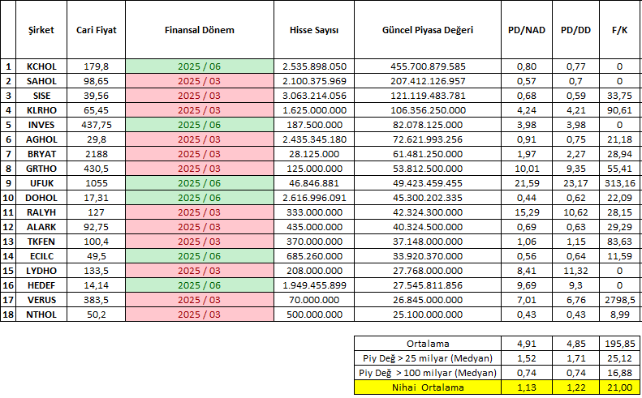Select the Şirket column header
Image resolution: width=642 pixels, height=398 pixels.
coord(41,29)
